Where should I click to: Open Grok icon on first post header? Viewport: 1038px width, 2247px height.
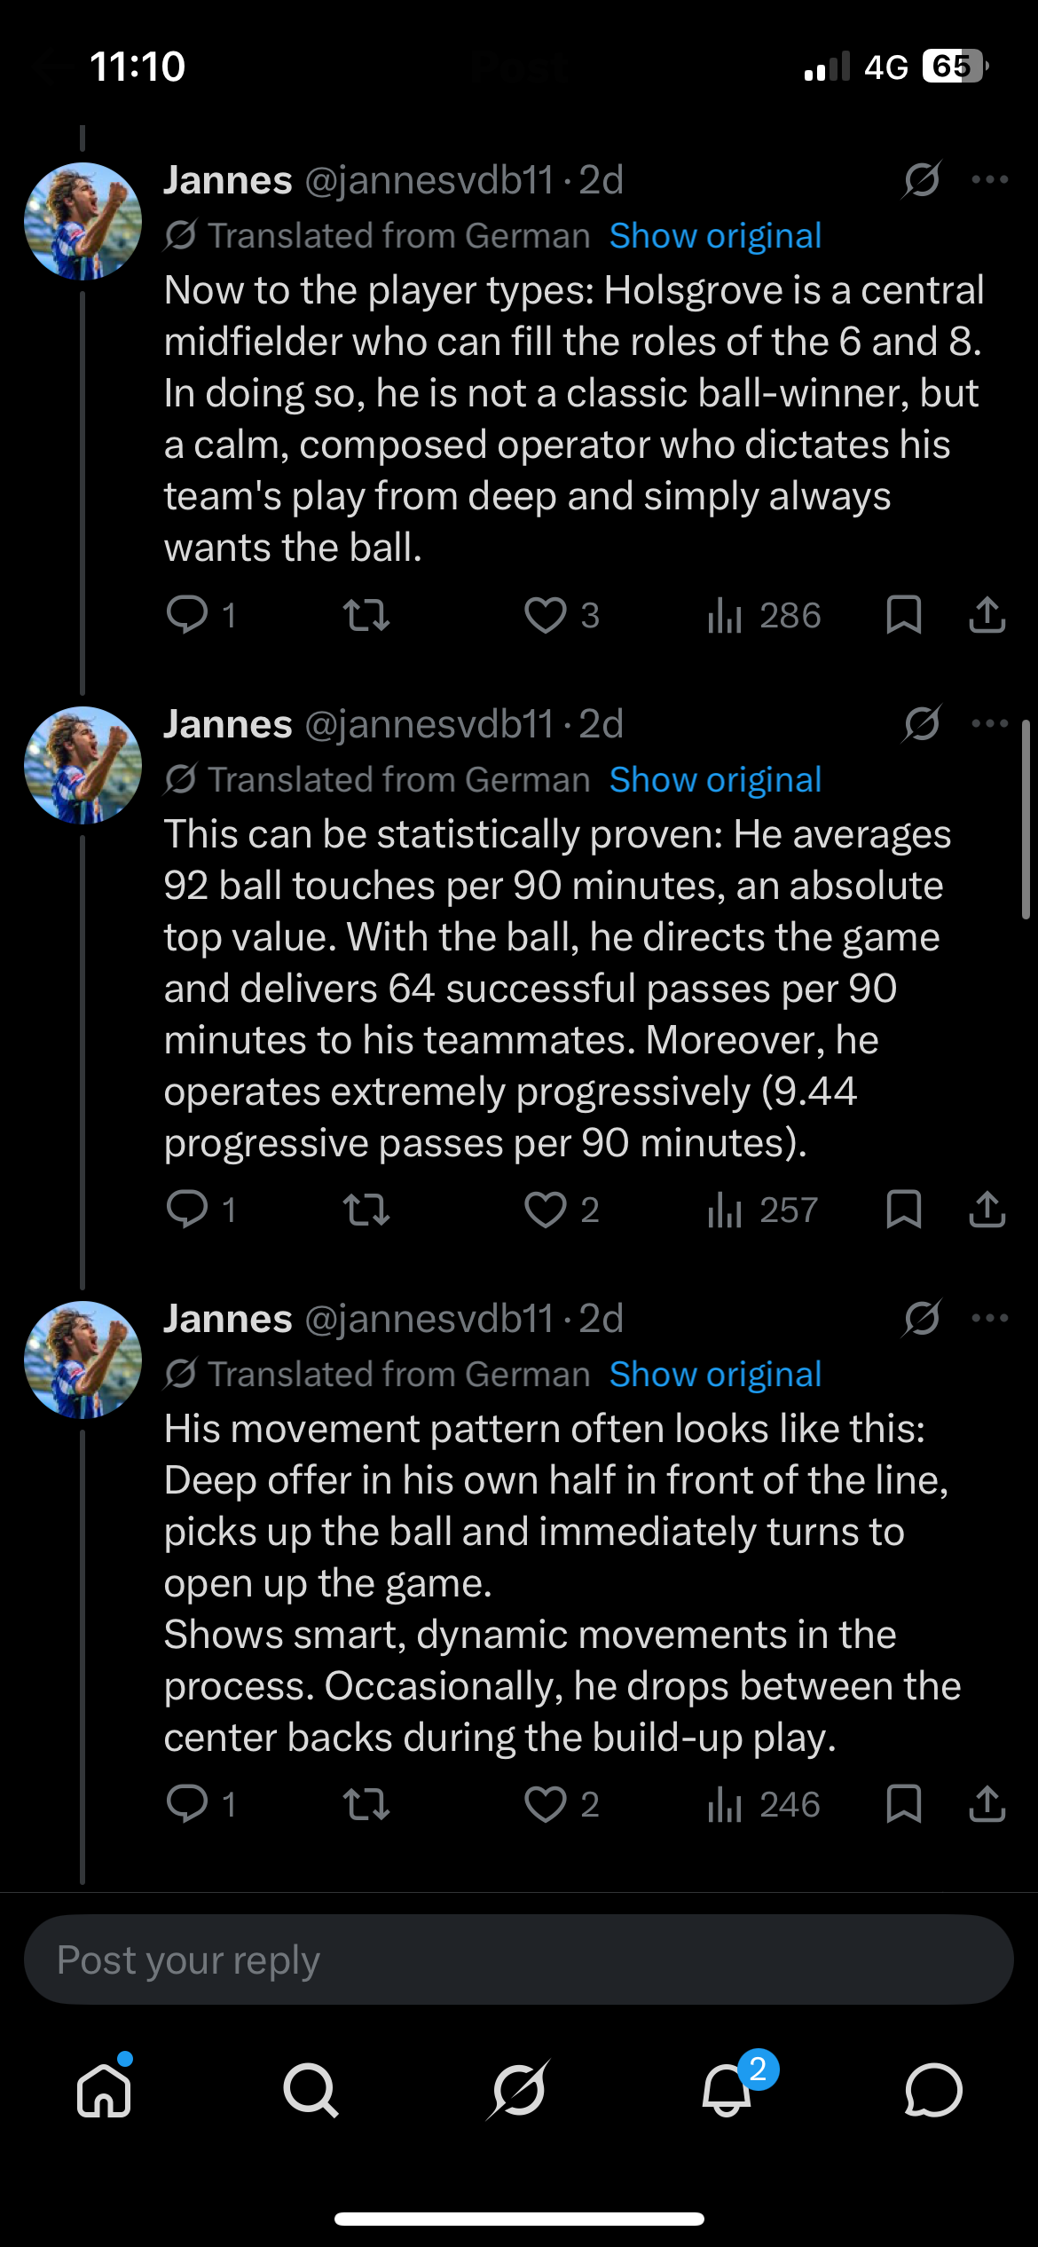click(922, 180)
